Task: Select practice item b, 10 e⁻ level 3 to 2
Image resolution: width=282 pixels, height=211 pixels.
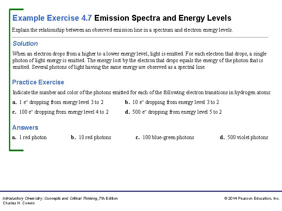Action: pos(172,102)
